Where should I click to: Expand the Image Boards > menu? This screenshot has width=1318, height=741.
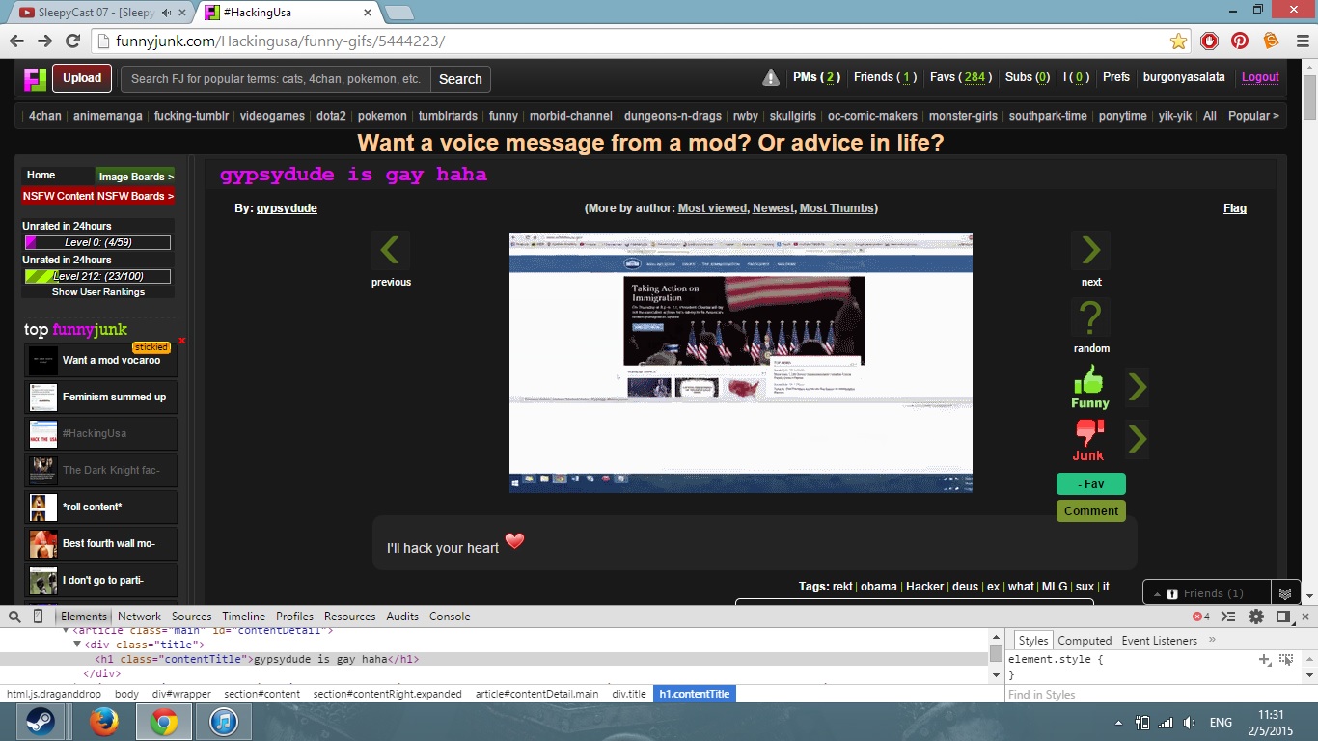coord(135,177)
